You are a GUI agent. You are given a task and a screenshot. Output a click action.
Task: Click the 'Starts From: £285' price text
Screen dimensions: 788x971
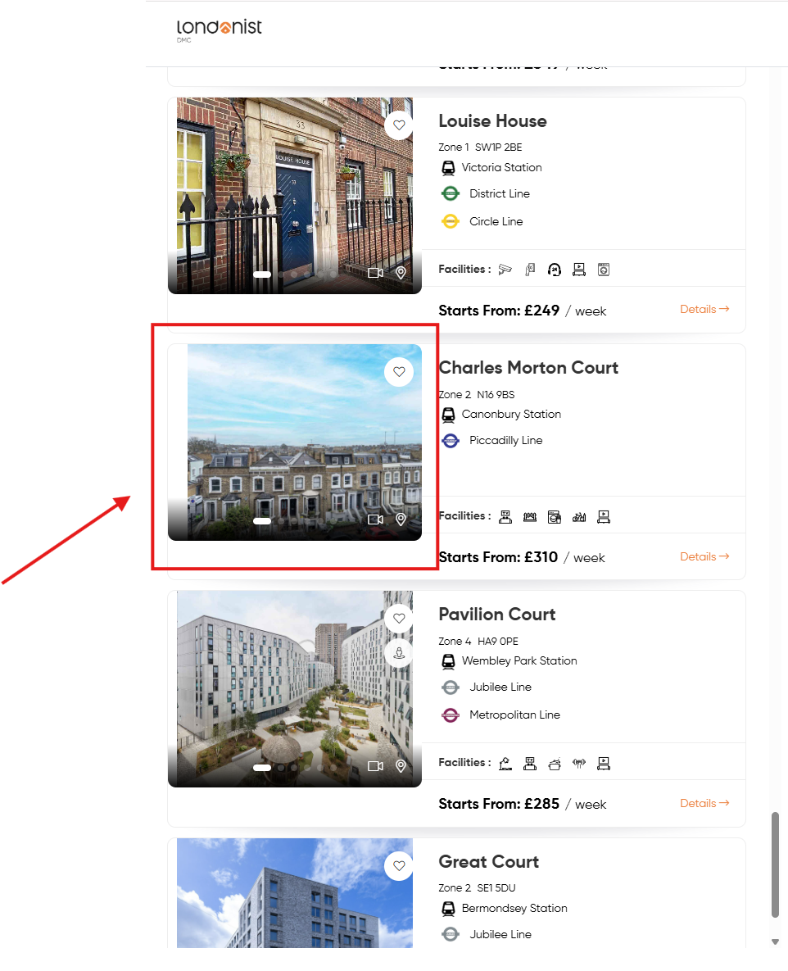[x=499, y=804]
